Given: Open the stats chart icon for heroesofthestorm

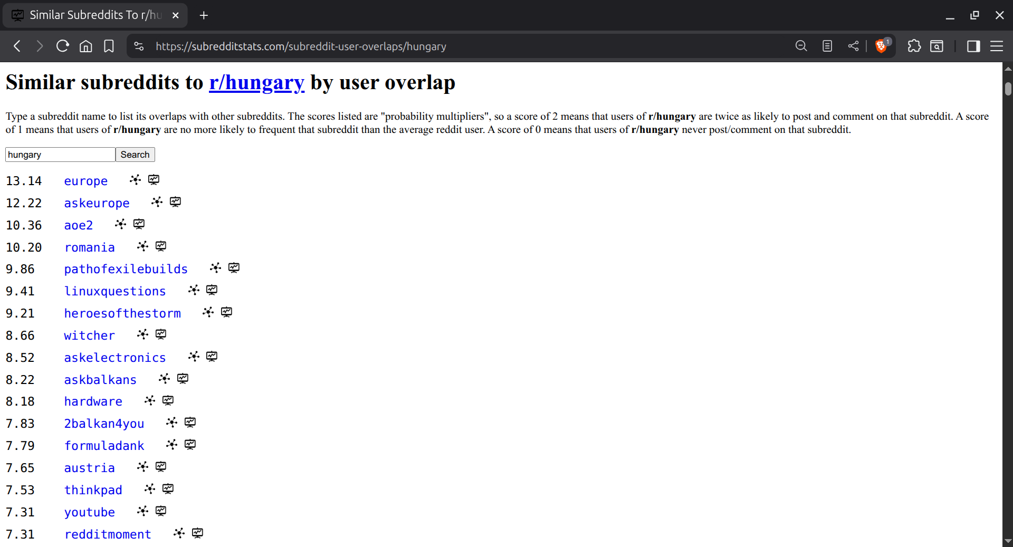Looking at the screenshot, I should [226, 312].
